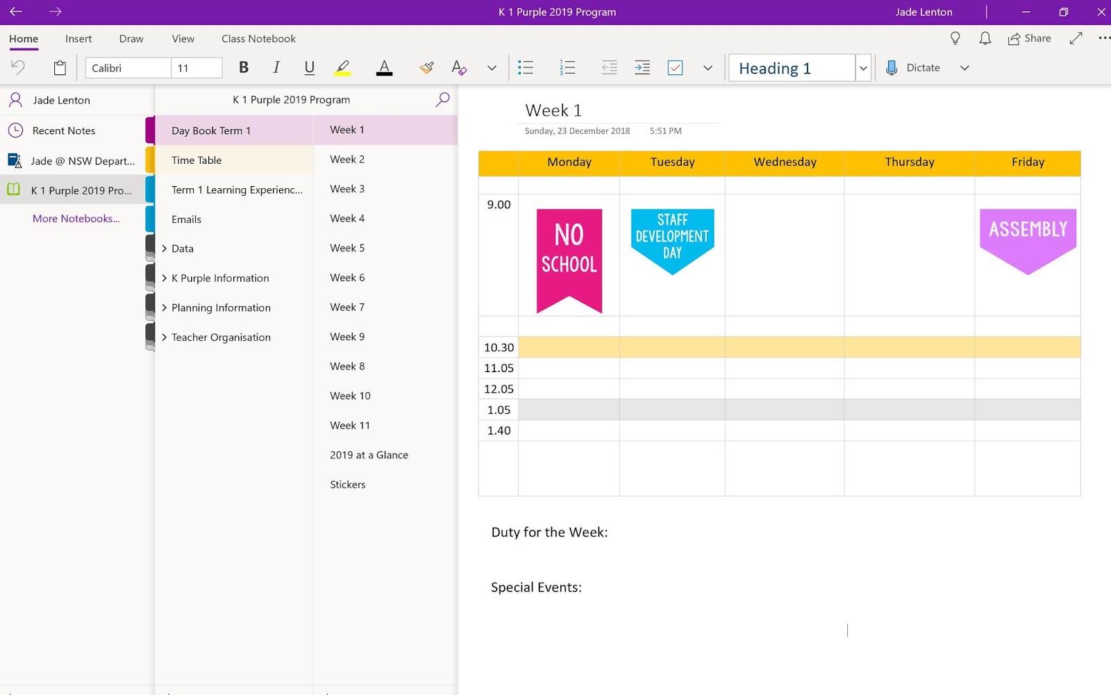The height and width of the screenshot is (695, 1111).
Task: Click the notifications bell icon
Action: click(x=985, y=38)
